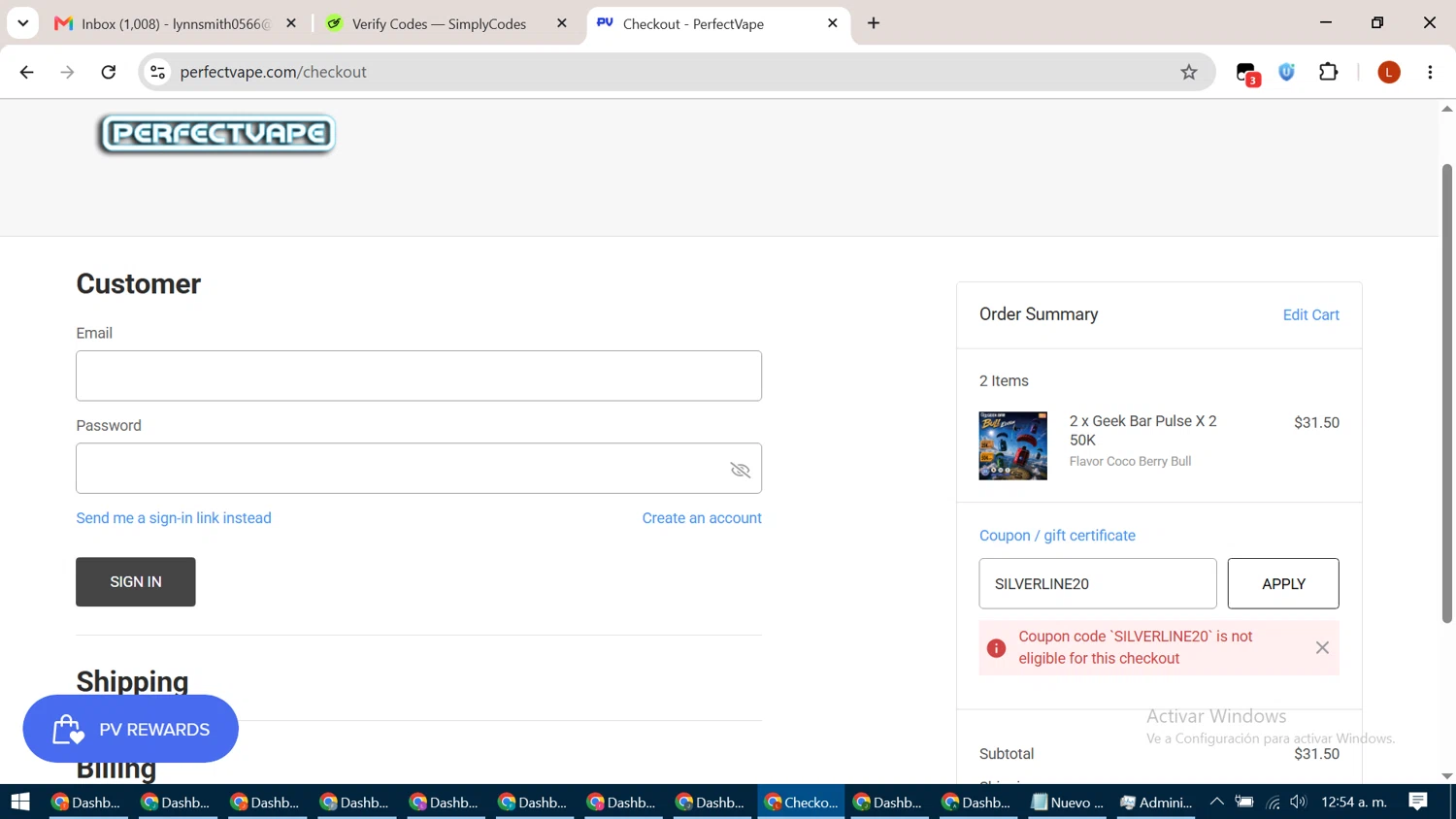Click the 'Flavor Coco Berry Bull' text
The height and width of the screenshot is (819, 1456).
pyautogui.click(x=1130, y=462)
